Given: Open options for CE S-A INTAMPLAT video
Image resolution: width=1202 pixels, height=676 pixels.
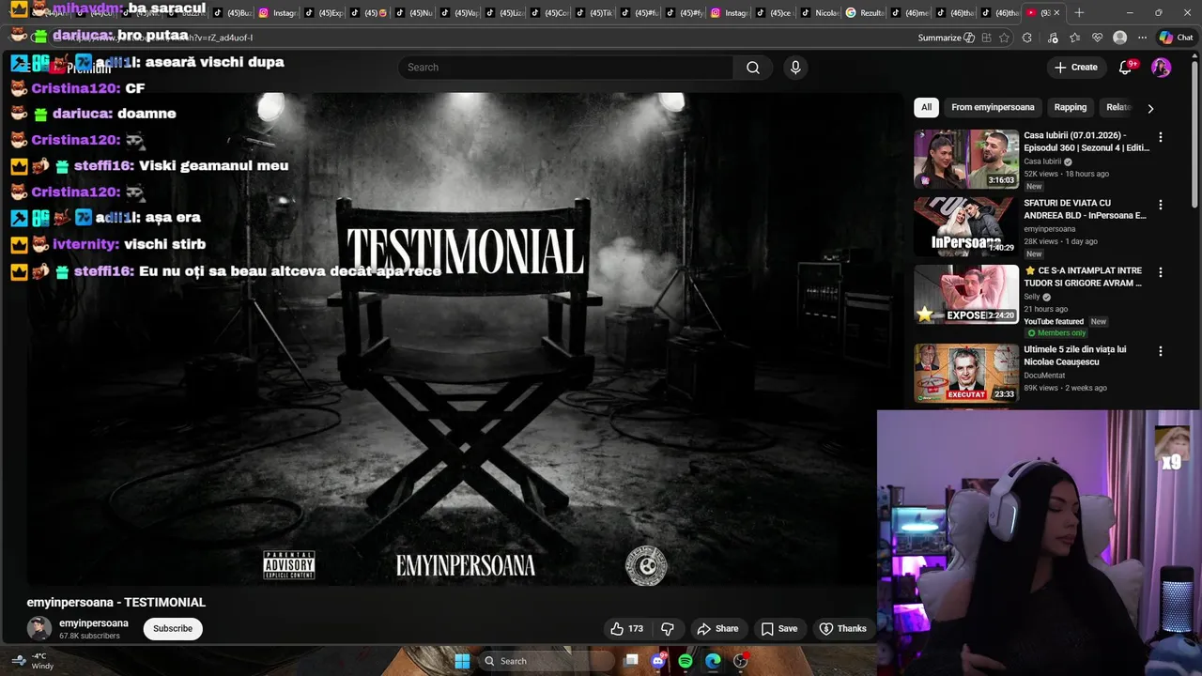Looking at the screenshot, I should tap(1160, 272).
